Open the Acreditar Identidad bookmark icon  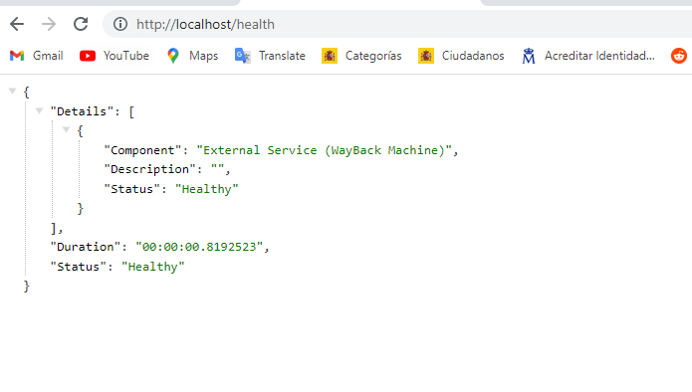(529, 56)
